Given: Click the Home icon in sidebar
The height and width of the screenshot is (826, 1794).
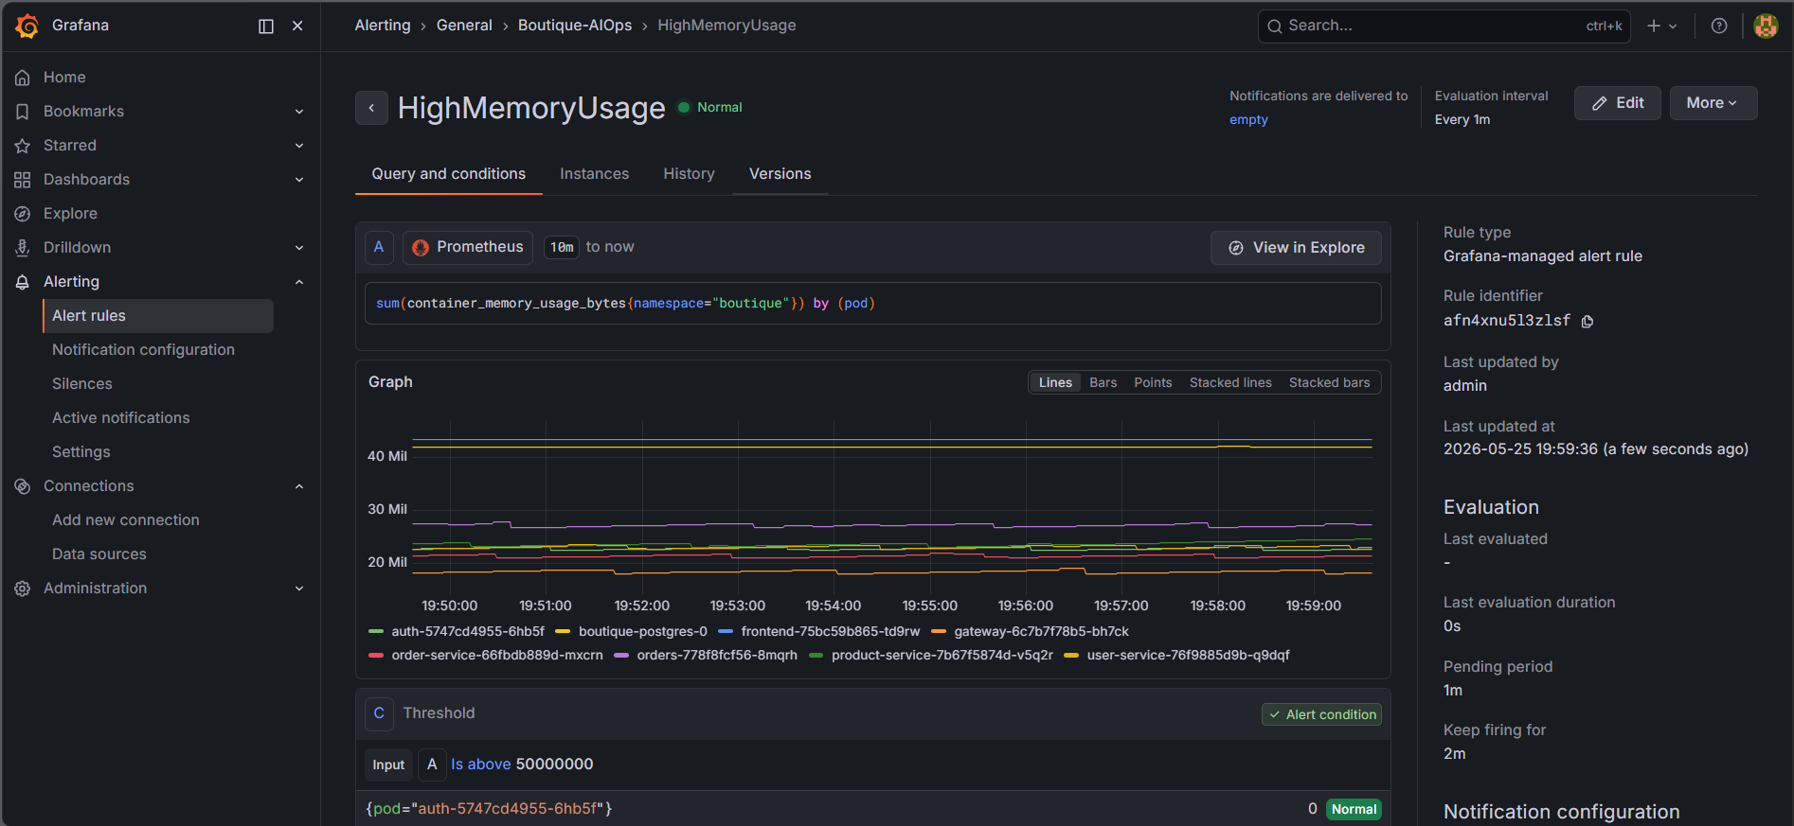Looking at the screenshot, I should pyautogui.click(x=23, y=78).
